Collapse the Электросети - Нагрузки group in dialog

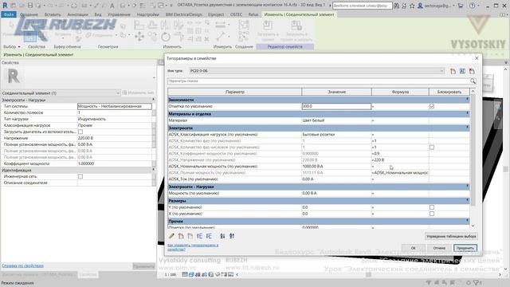[x=468, y=186]
